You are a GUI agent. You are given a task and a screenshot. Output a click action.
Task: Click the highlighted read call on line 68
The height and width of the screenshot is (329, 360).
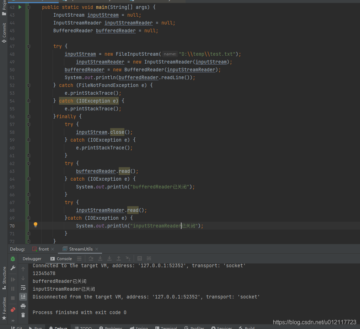[133, 210]
